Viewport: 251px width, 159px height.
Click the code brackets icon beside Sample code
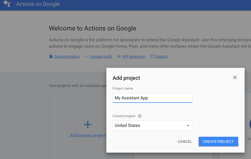pos(87,56)
